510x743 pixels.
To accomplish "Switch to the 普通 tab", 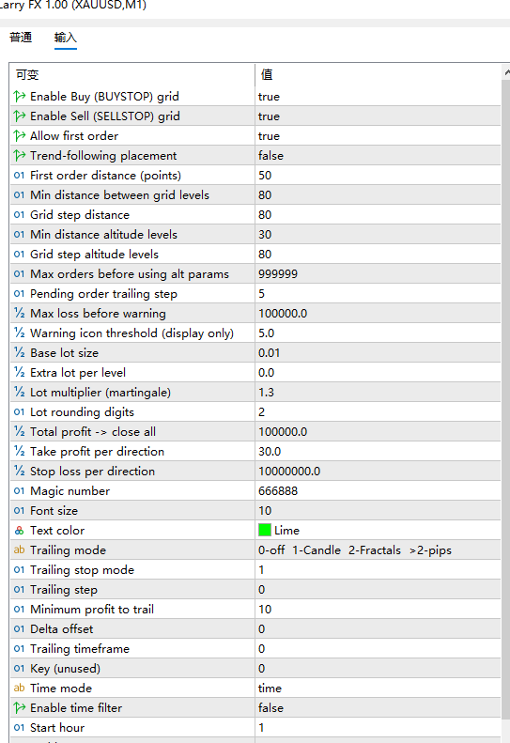I will (x=21, y=38).
